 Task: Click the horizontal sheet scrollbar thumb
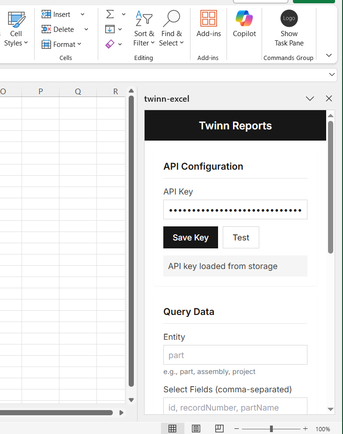click(x=56, y=413)
